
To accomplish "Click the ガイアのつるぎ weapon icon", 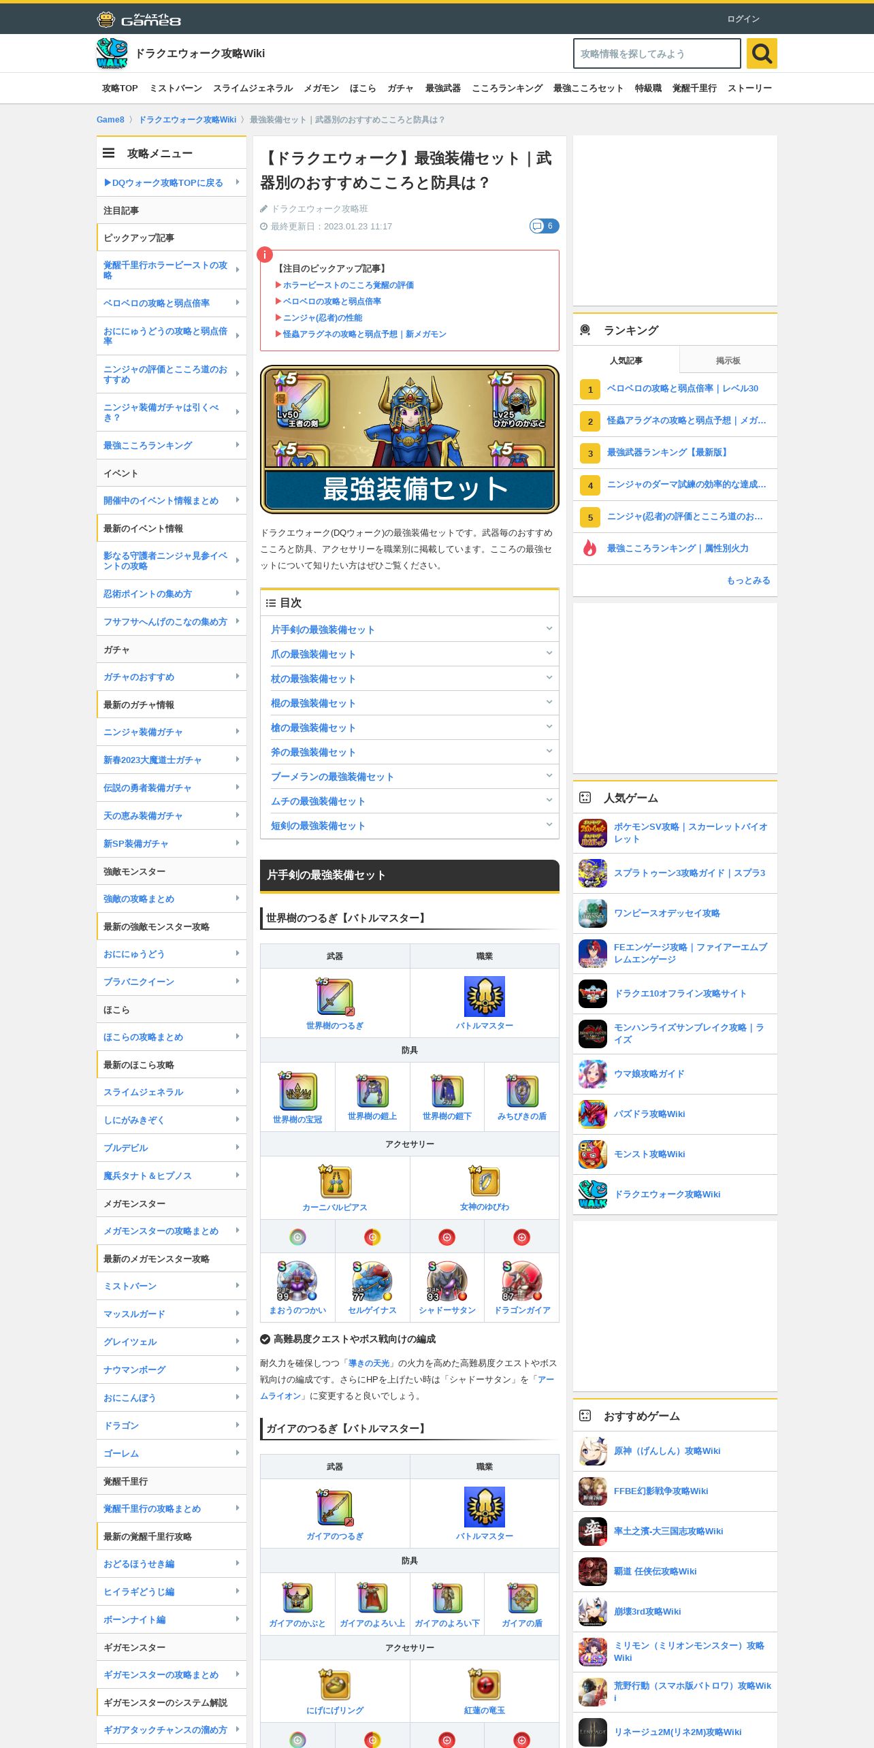I will [335, 1508].
